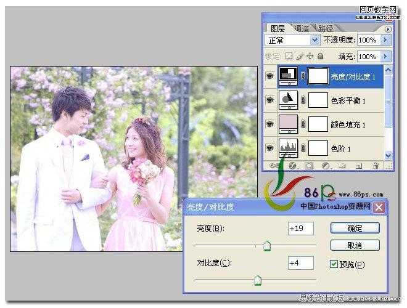This screenshot has width=407, height=308.
Task: Click the 取消 cancel button
Action: pos(355,245)
